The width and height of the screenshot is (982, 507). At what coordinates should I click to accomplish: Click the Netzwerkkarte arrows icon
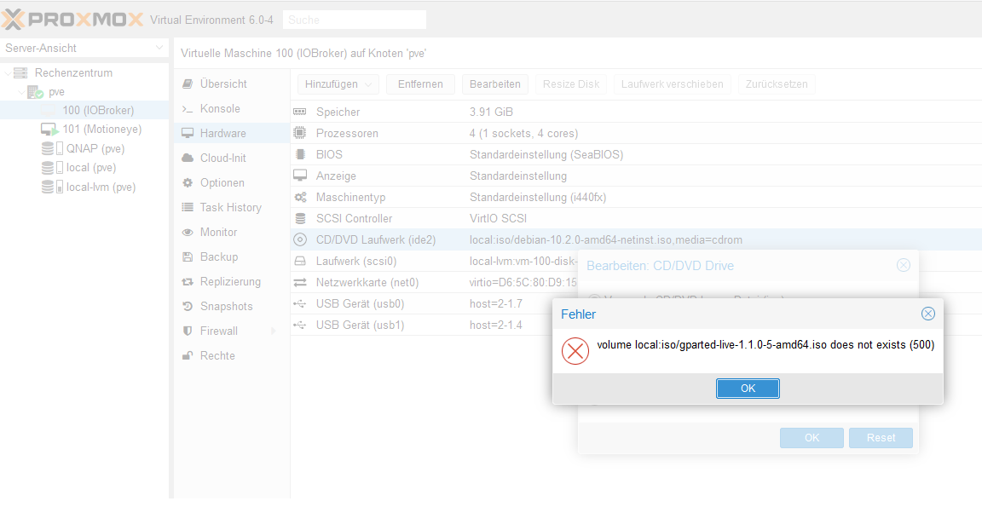(x=300, y=282)
